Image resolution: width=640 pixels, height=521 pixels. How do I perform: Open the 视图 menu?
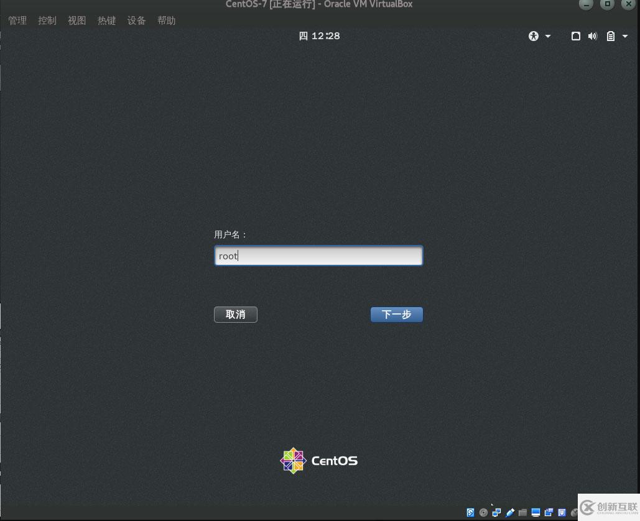click(x=77, y=21)
